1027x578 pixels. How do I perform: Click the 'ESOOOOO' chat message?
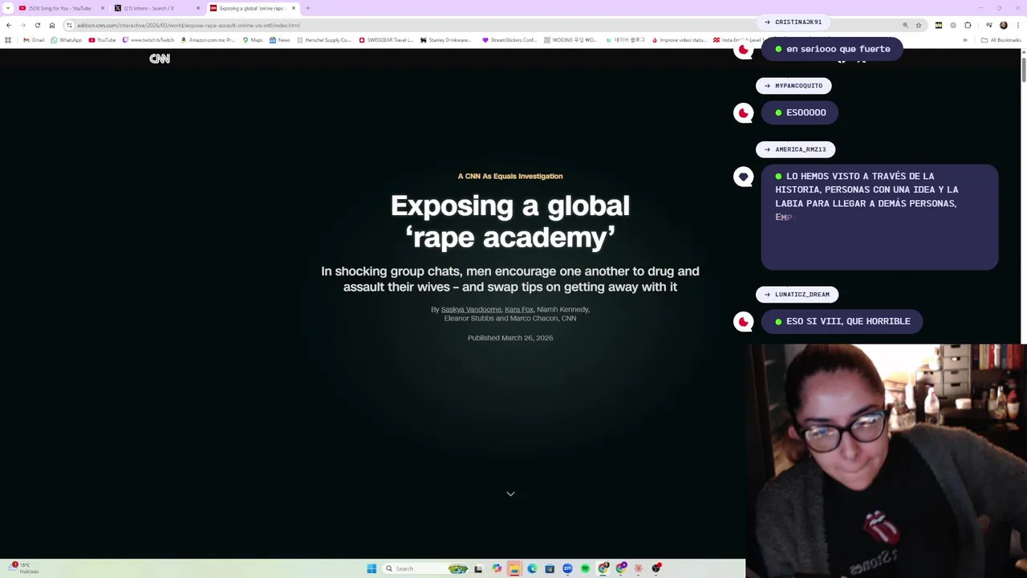click(800, 112)
